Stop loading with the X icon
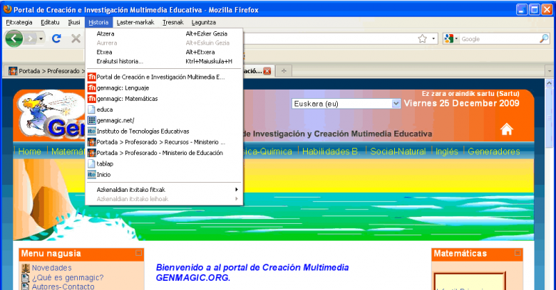Image resolution: width=556 pixels, height=290 pixels. [x=76, y=38]
